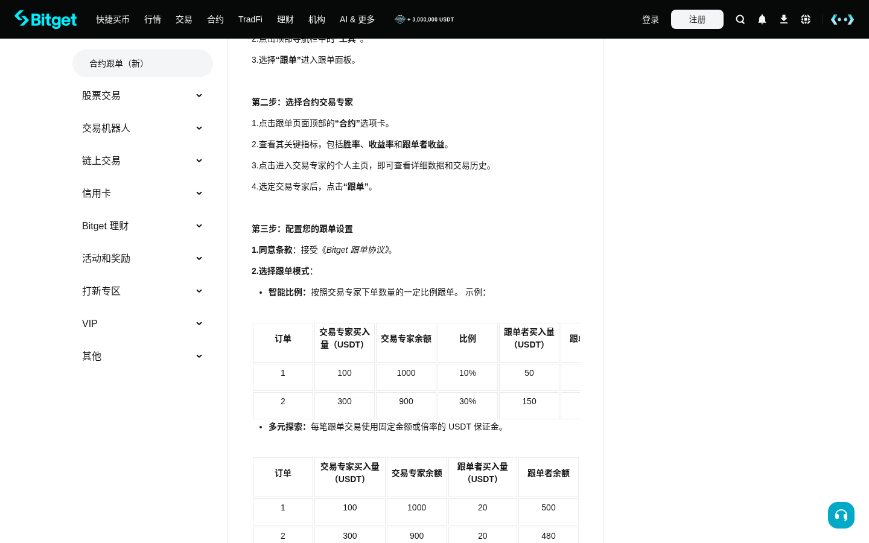The width and height of the screenshot is (869, 543).
Task: Click the 3.选择“跟单”进入跟单面板 line
Action: (305, 60)
